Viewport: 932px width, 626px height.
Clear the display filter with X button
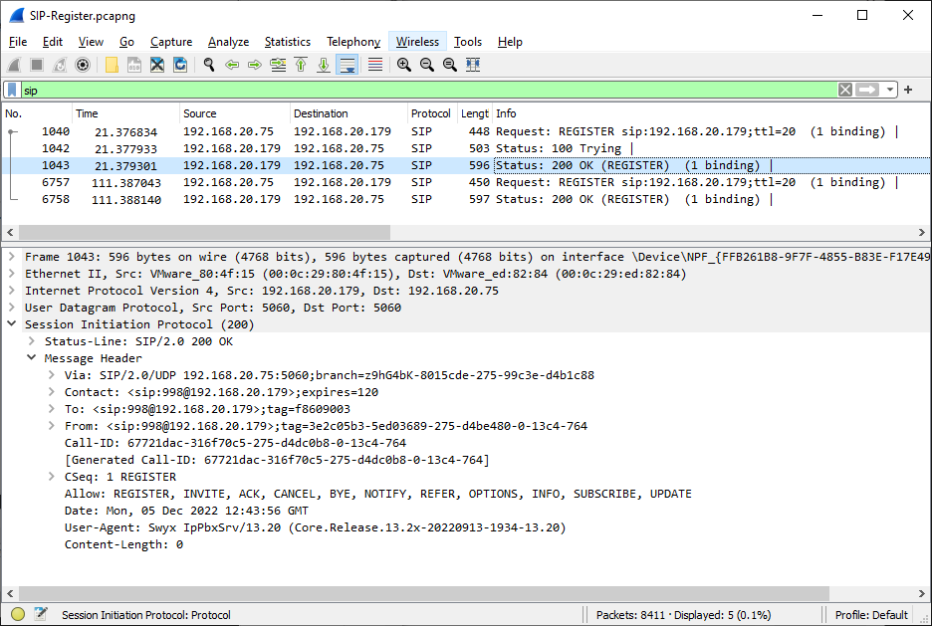(845, 90)
